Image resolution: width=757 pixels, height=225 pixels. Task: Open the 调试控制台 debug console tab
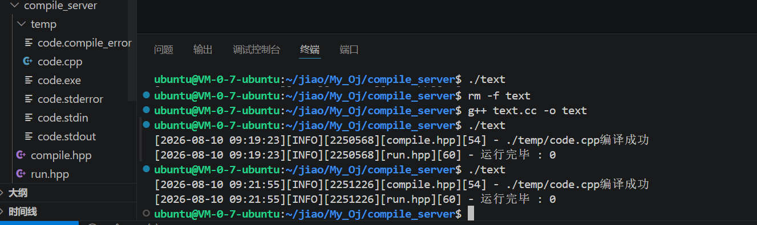[257, 50]
